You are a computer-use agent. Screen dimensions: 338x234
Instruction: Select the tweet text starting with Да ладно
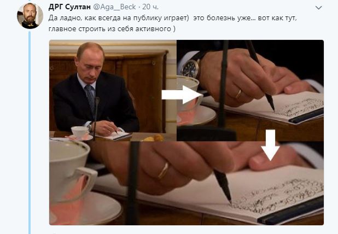[173, 23]
